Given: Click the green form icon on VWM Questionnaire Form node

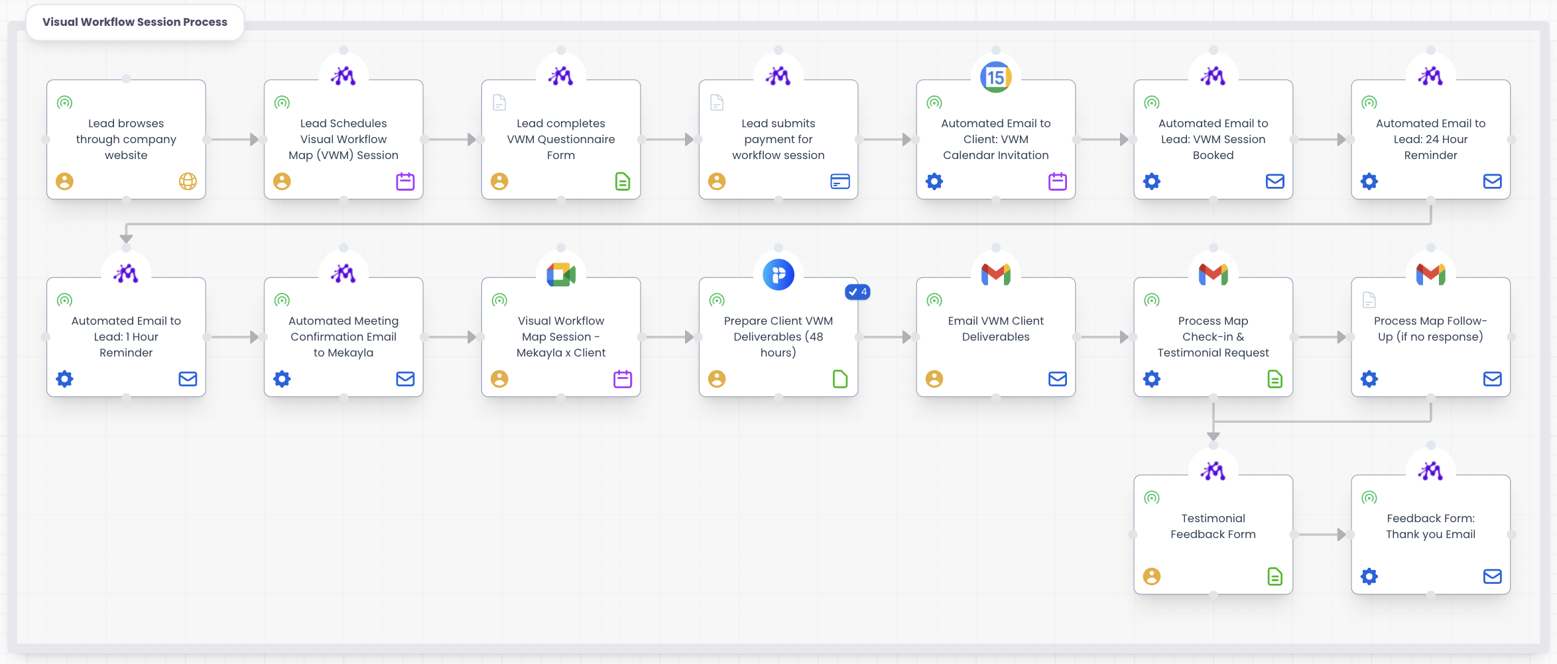Looking at the screenshot, I should (x=623, y=181).
